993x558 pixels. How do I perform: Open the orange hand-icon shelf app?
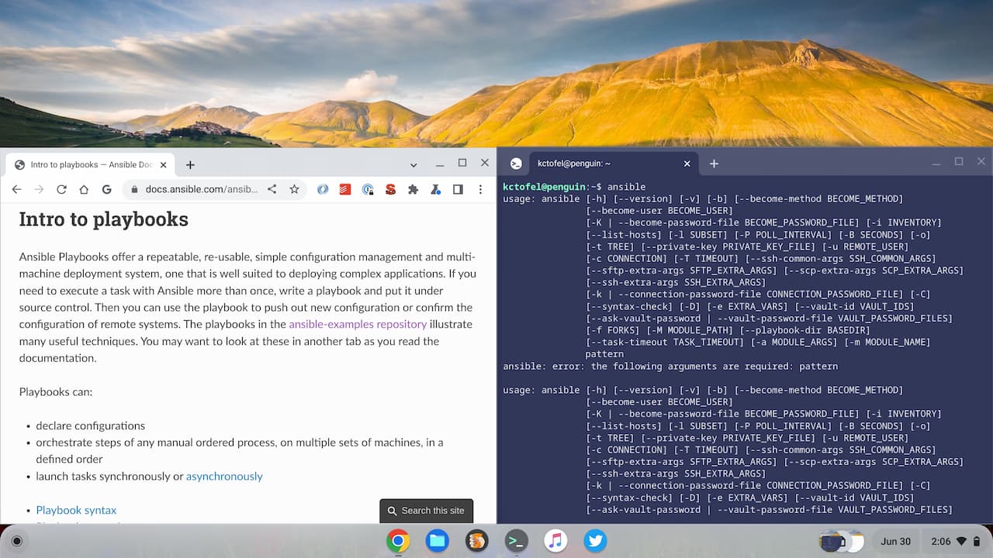pyautogui.click(x=477, y=541)
